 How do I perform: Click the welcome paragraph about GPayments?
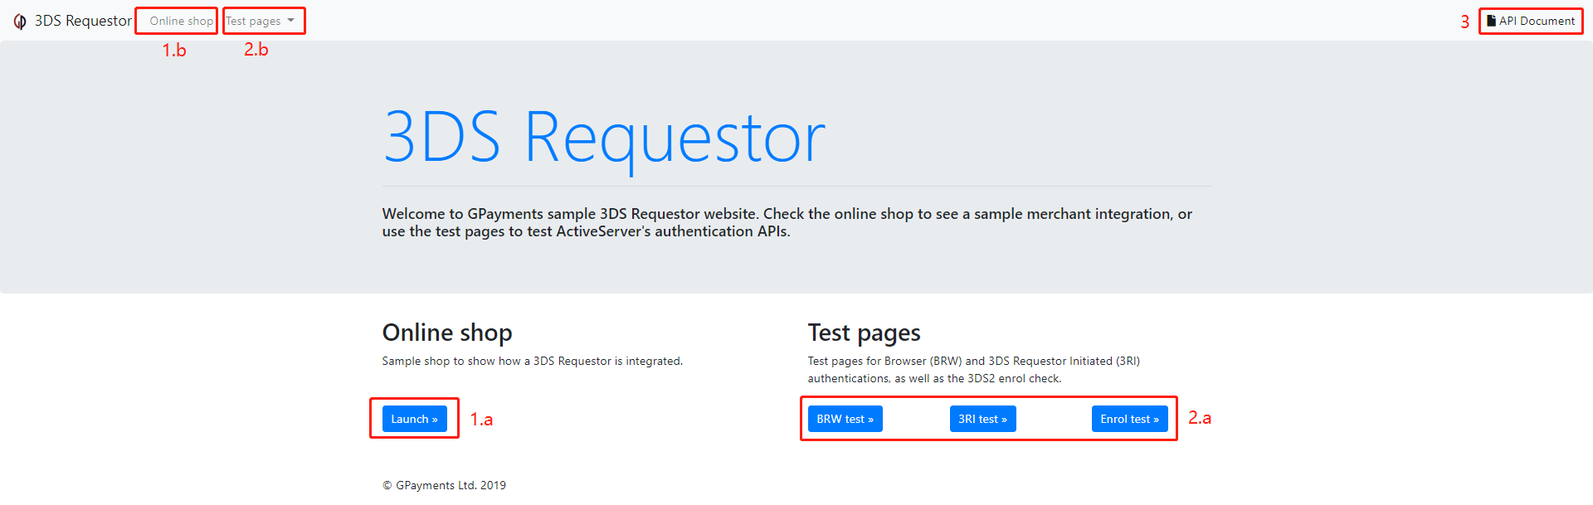(x=787, y=222)
